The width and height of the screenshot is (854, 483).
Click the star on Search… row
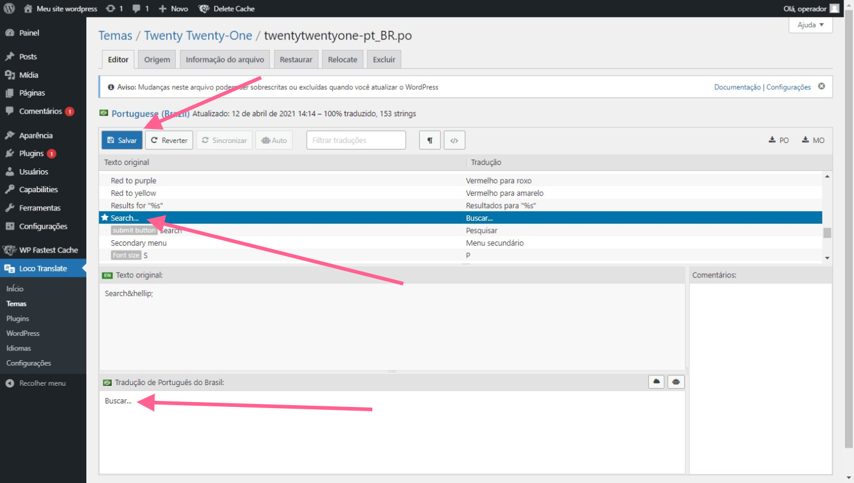point(105,218)
